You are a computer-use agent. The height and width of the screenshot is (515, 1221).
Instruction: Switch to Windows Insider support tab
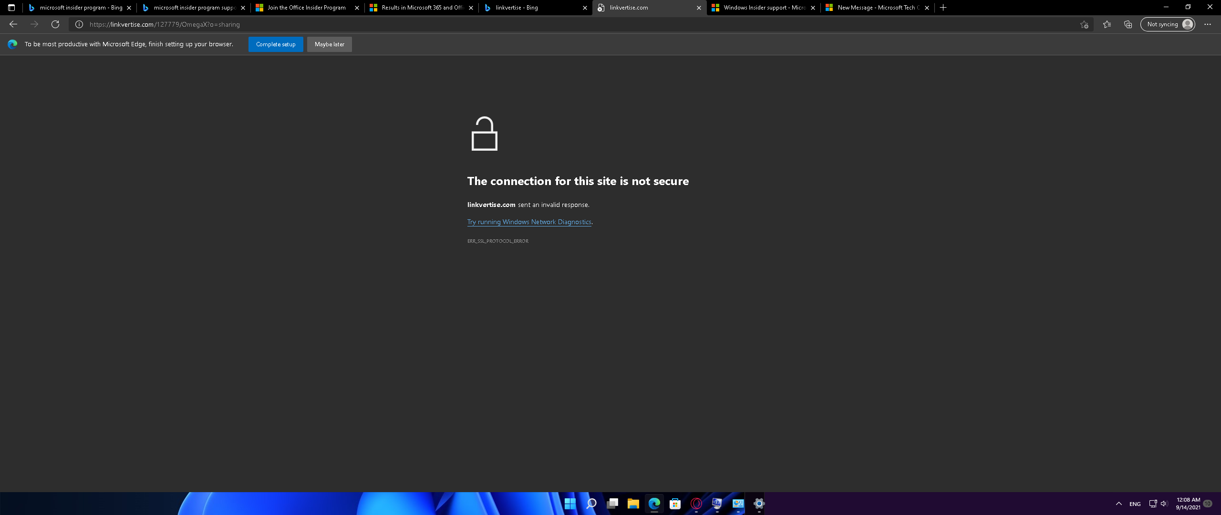tap(763, 8)
